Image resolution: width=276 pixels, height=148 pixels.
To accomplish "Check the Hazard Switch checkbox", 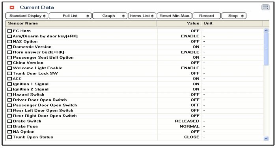I will tap(9, 95).
